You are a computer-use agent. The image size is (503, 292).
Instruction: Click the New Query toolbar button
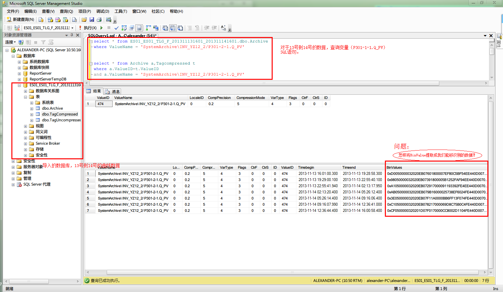click(x=20, y=19)
